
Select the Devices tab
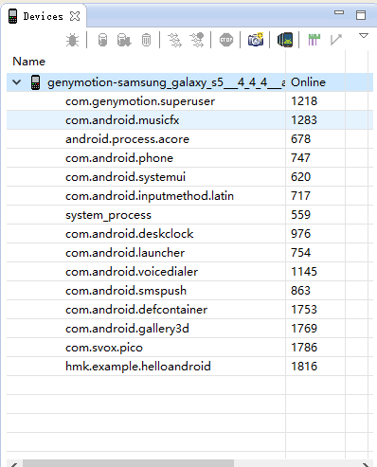[x=44, y=16]
